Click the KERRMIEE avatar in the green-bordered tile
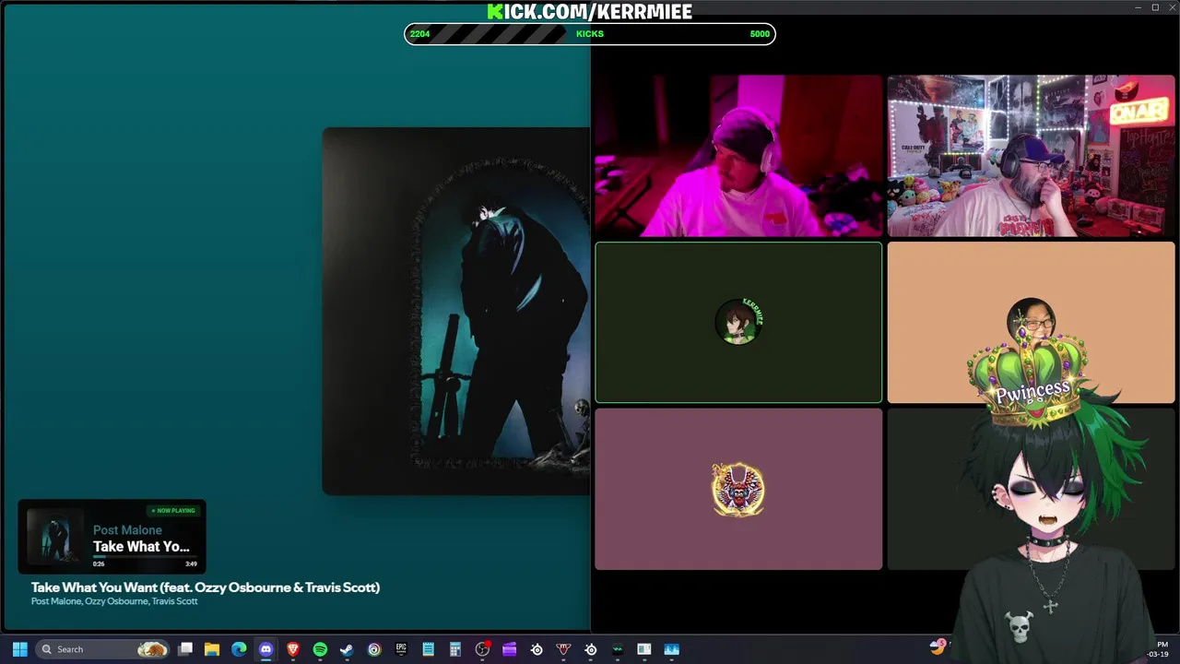This screenshot has width=1180, height=664. [738, 322]
